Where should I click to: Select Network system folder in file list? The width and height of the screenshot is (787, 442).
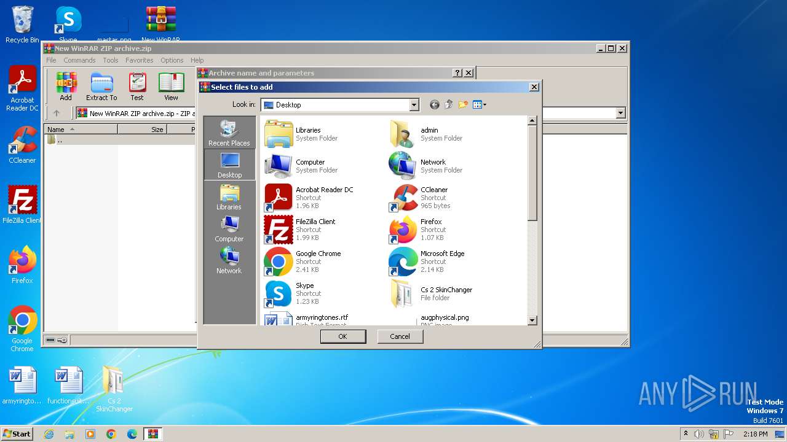[426, 166]
